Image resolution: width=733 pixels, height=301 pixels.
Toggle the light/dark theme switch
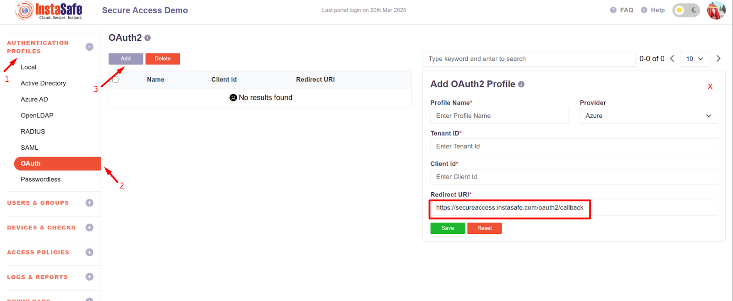[686, 10]
